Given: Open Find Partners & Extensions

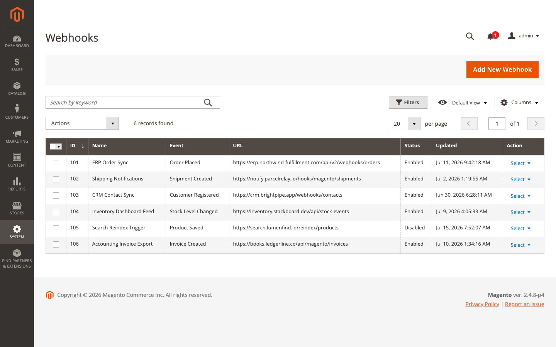Looking at the screenshot, I should (17, 258).
